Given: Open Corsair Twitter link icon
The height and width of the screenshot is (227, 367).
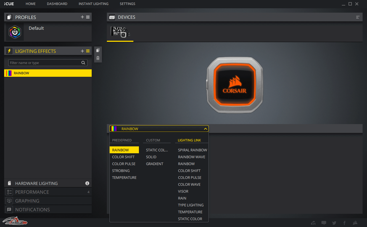Looking at the screenshot, I should pos(334,223).
